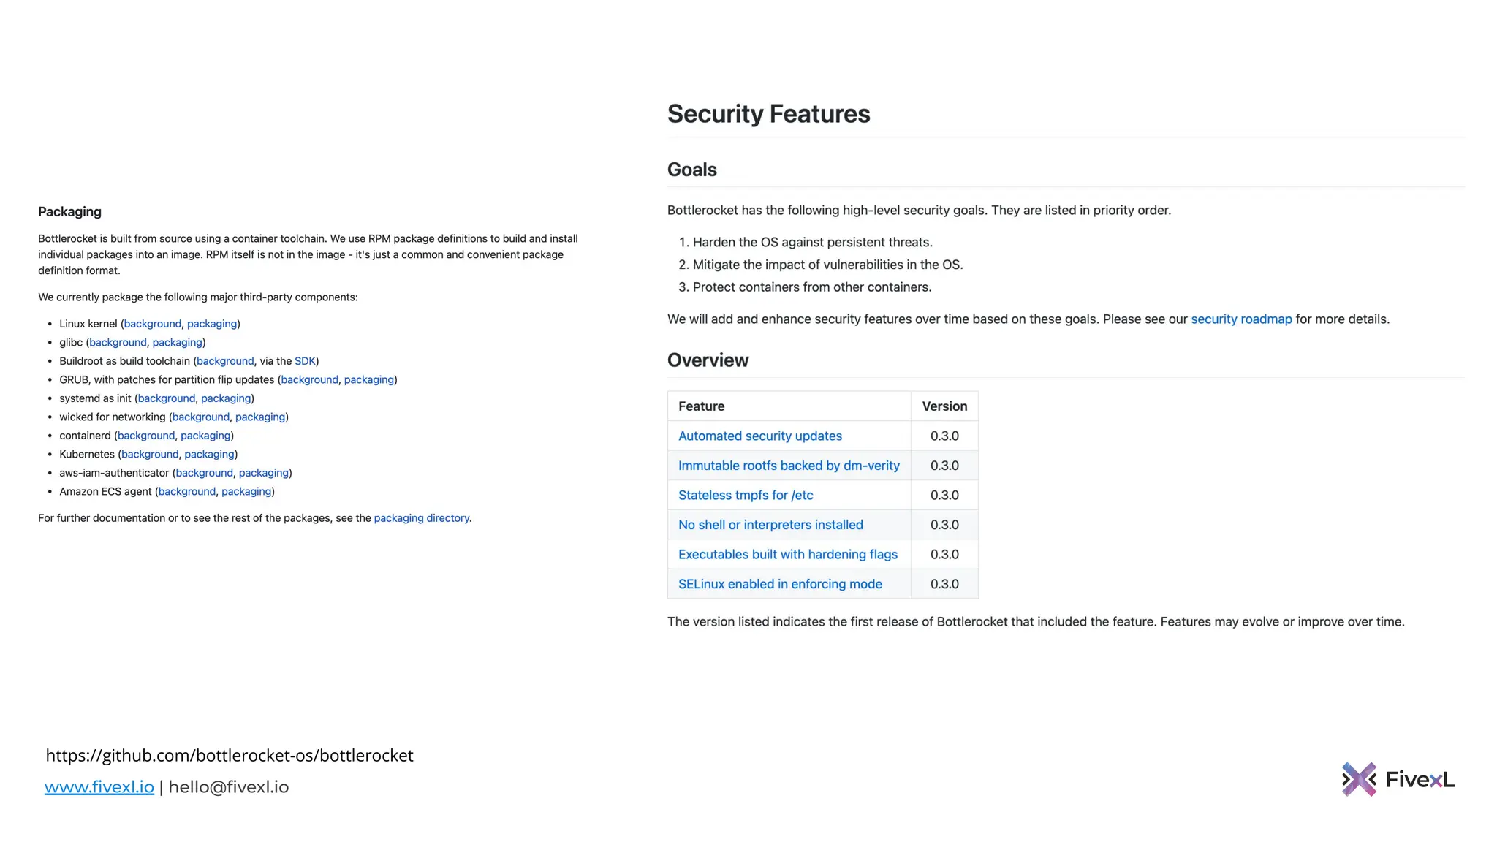1497x842 pixels.
Task: Open the Linux kernel background link
Action: click(152, 324)
